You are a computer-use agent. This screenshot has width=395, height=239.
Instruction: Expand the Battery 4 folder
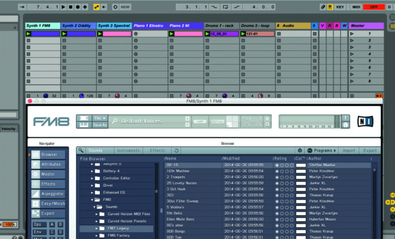pyautogui.click(x=92, y=171)
